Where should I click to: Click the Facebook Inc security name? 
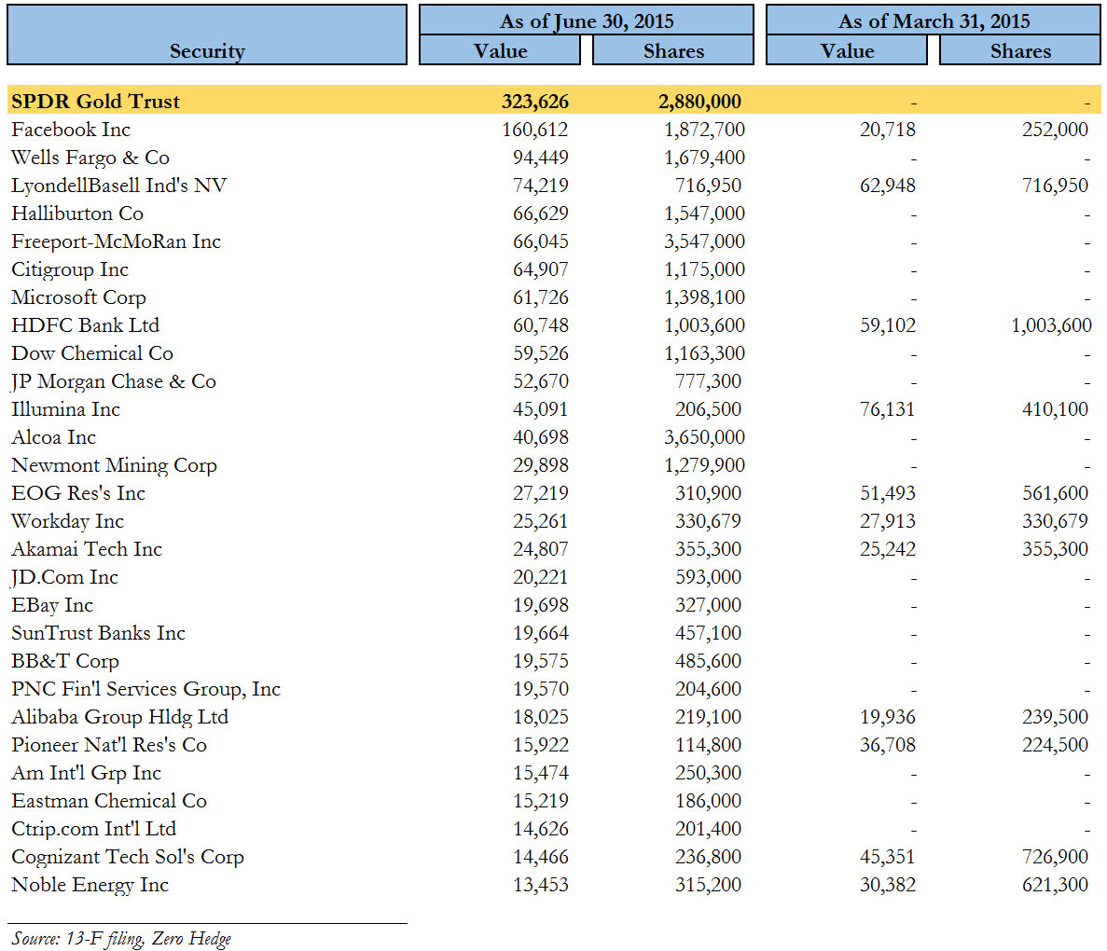click(x=71, y=130)
